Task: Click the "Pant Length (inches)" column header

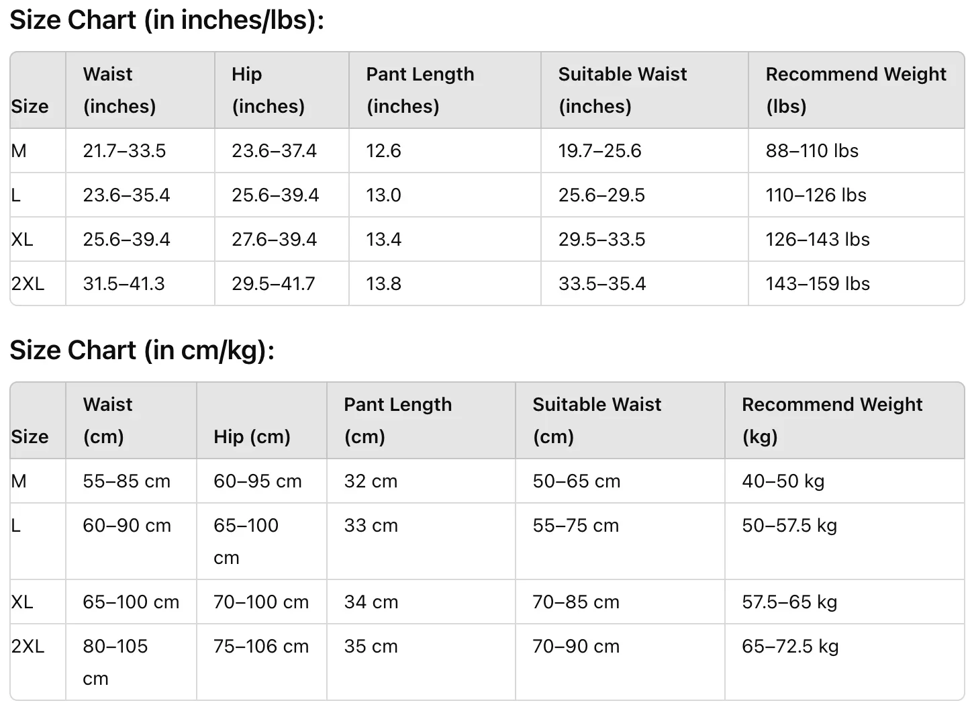Action: pyautogui.click(x=420, y=90)
